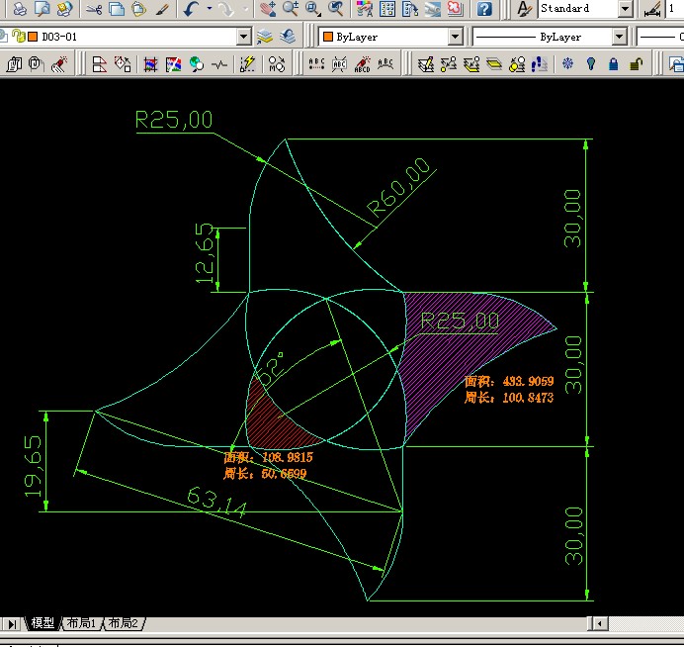Click the break-line symbol icon
Viewport: 684px width, 647px height.
(219, 64)
